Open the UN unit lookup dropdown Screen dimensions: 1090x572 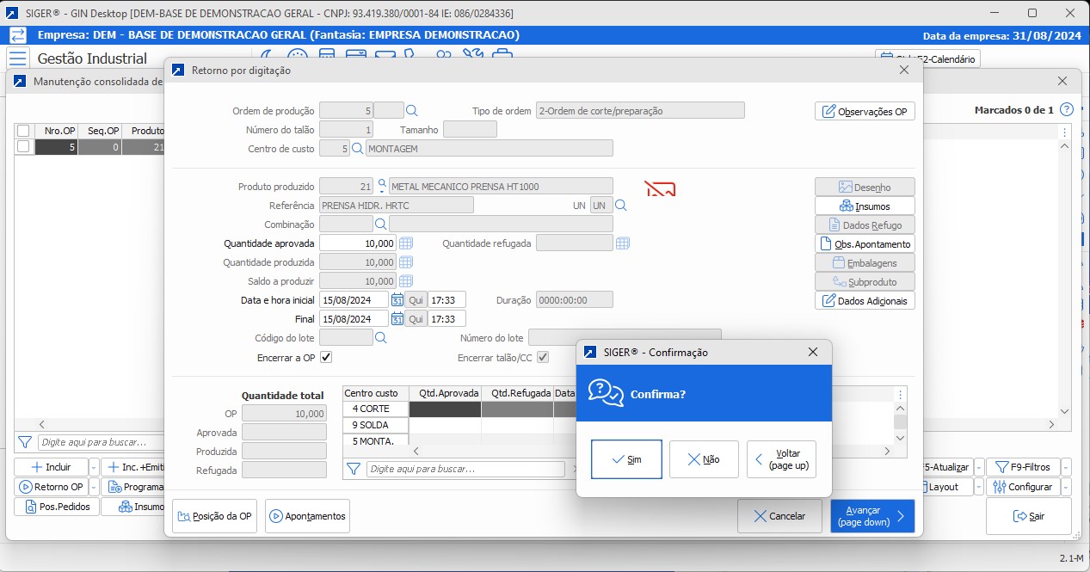620,205
